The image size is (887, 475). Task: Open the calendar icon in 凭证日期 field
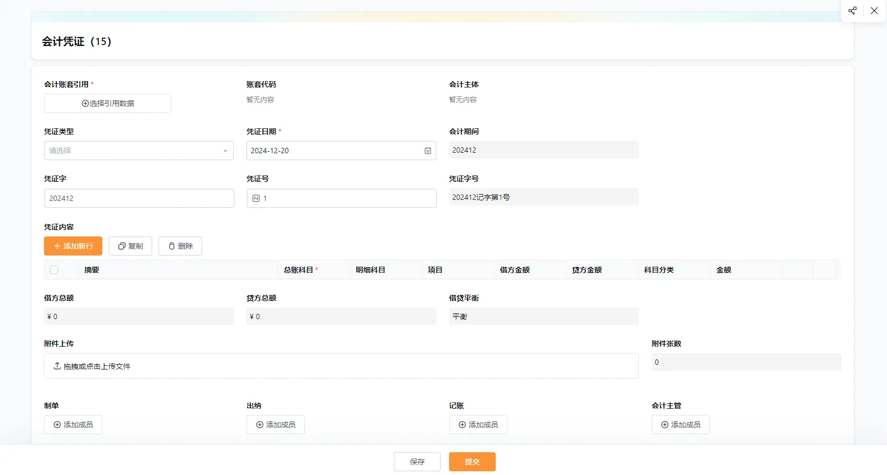pos(427,151)
